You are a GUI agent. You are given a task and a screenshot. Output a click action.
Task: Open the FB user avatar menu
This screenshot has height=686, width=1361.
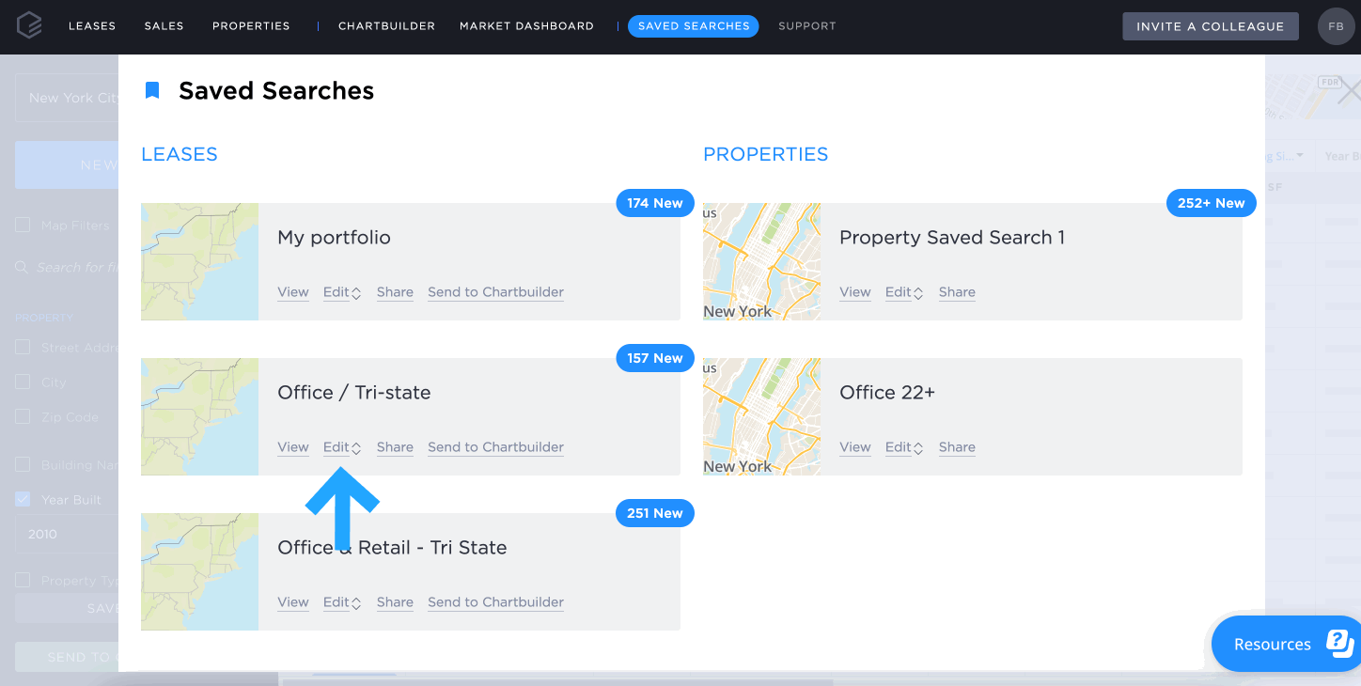click(1336, 26)
